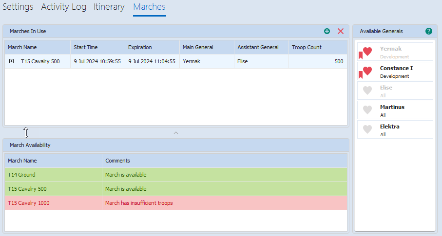Open the Activity Log tab
The width and height of the screenshot is (442, 236).
coord(63,7)
